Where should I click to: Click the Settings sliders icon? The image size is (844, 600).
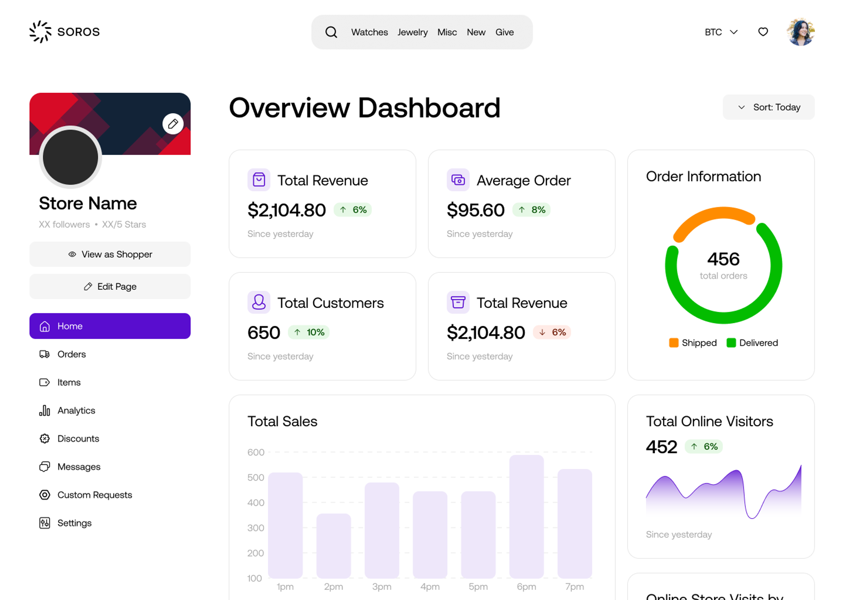[44, 523]
